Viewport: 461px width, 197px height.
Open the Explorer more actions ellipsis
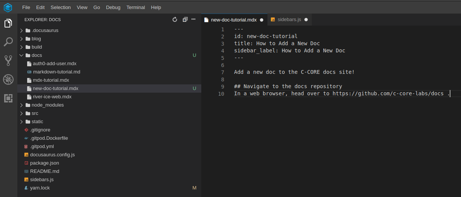pyautogui.click(x=193, y=20)
